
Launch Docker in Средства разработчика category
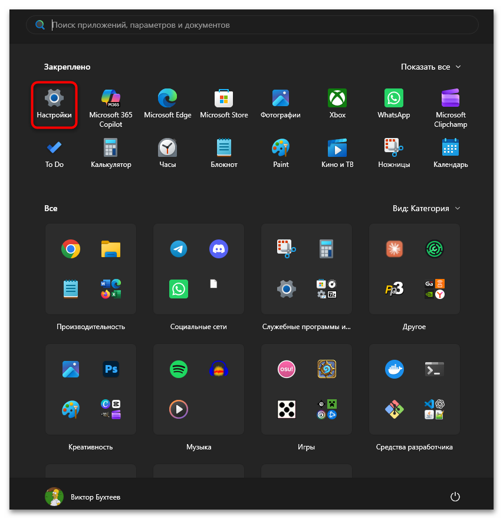tap(394, 369)
